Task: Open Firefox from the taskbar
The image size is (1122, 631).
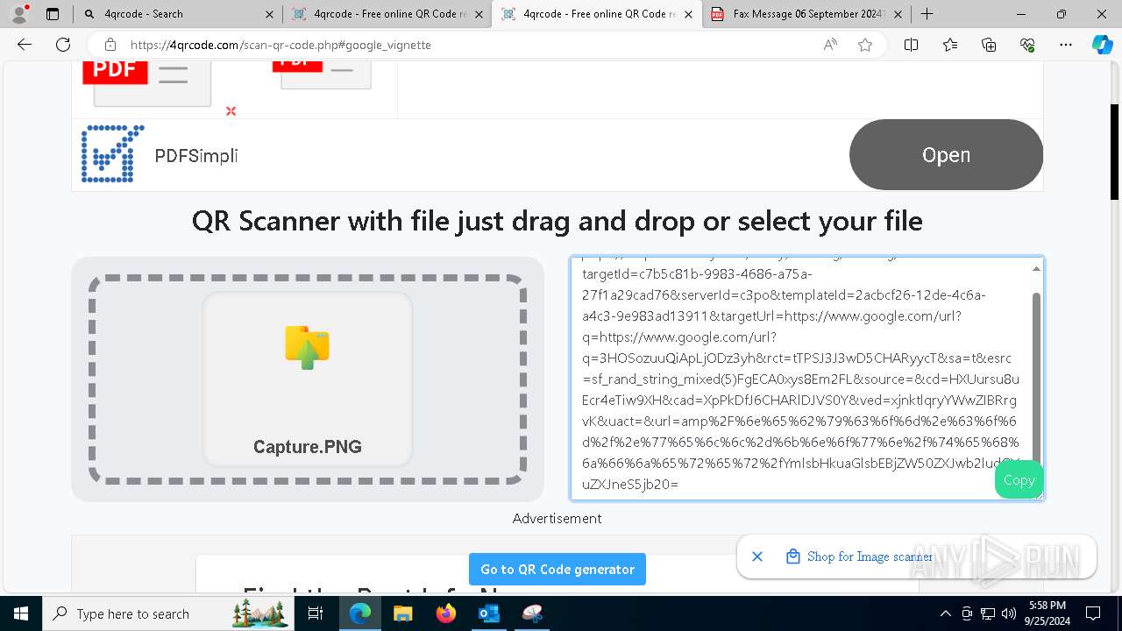Action: [445, 613]
